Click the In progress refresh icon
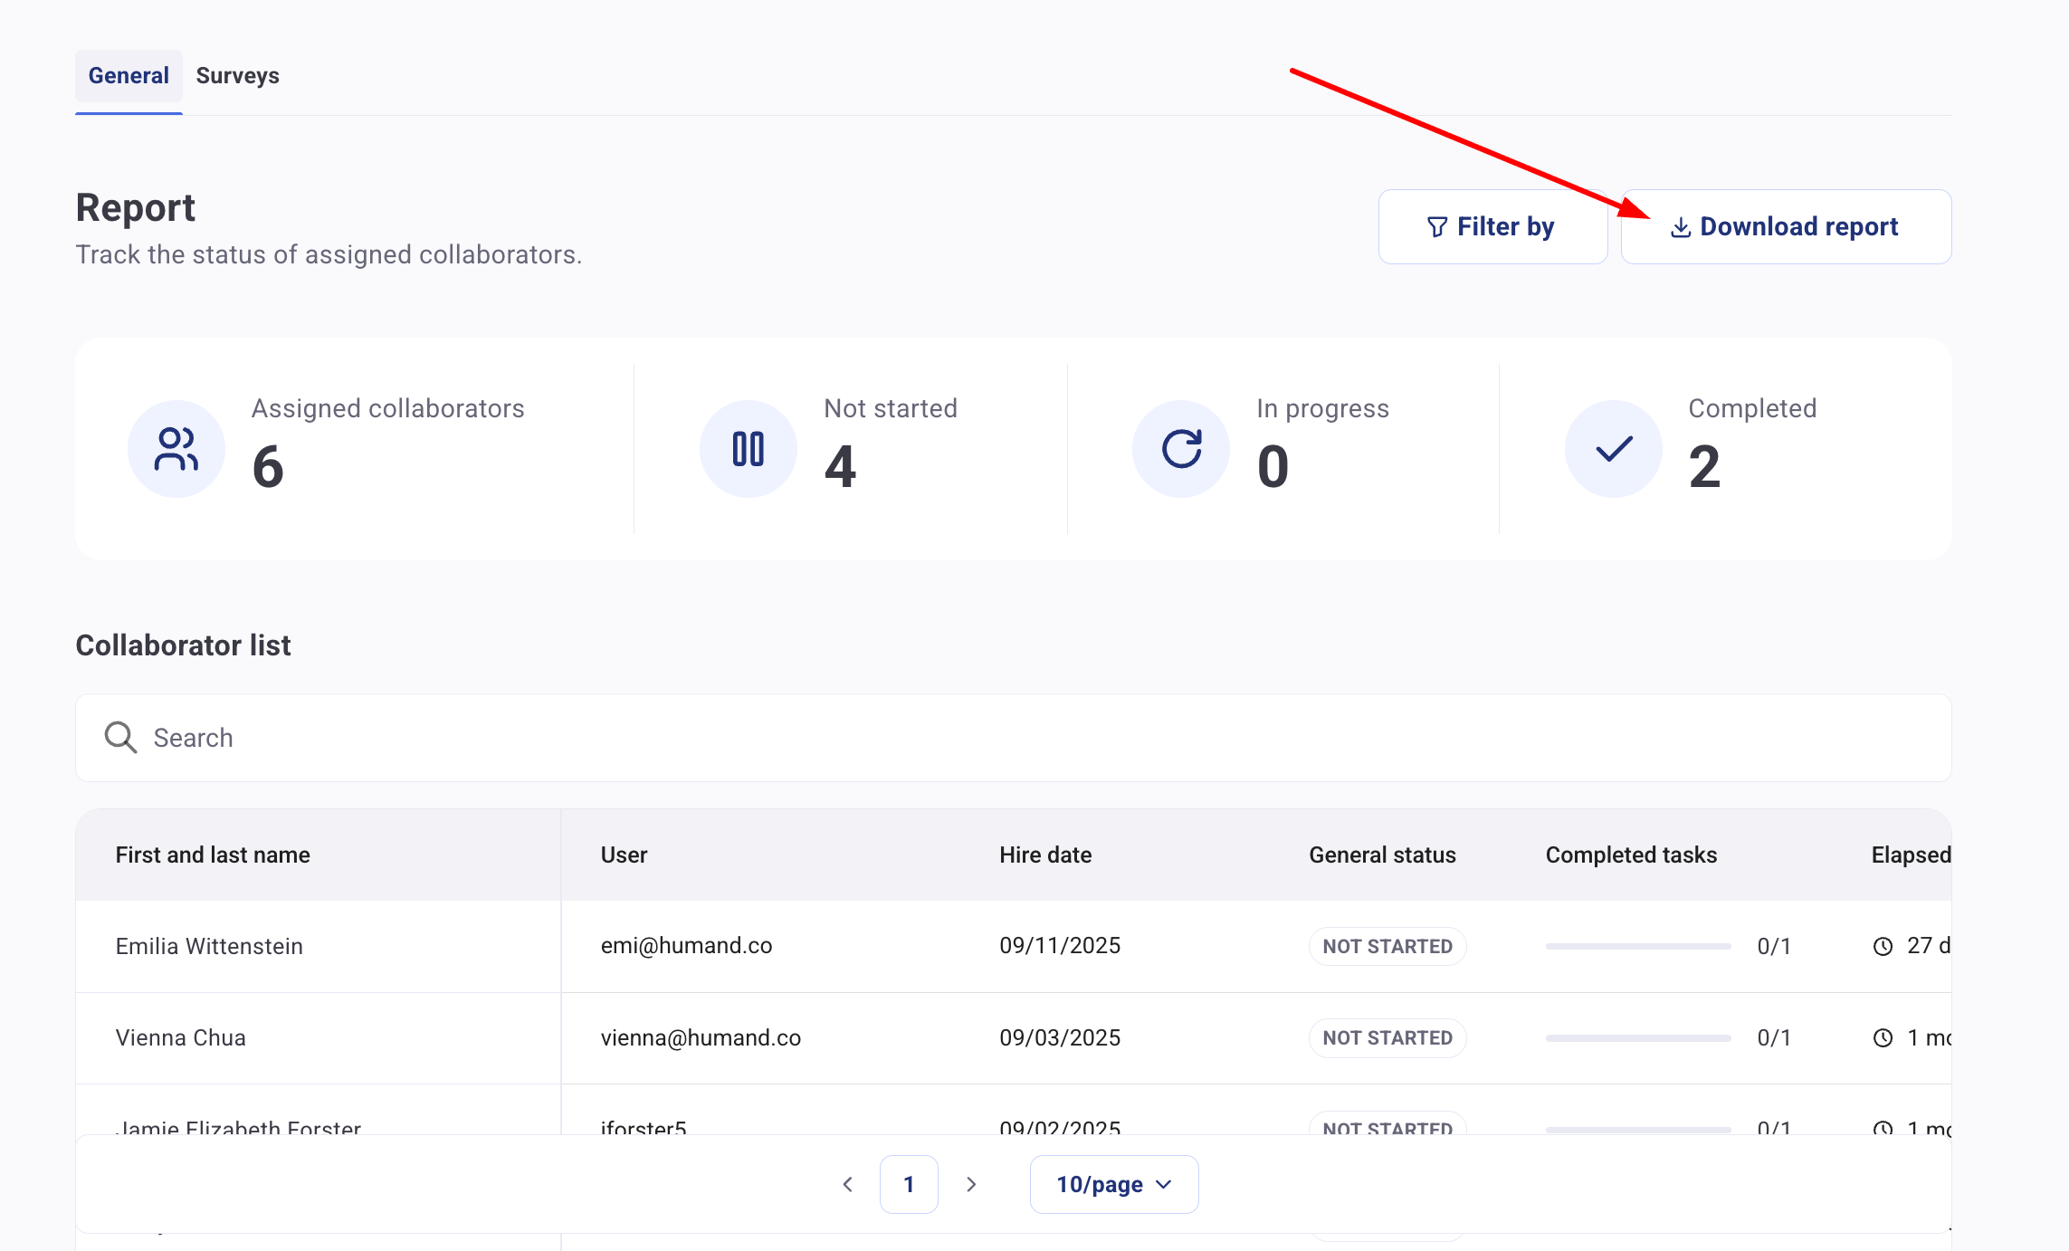Image resolution: width=2069 pixels, height=1251 pixels. point(1181,449)
